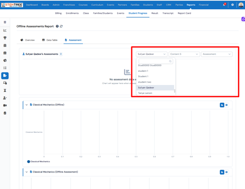Open the pie chart sidebar icon
The height and width of the screenshot is (189, 245).
(5, 61)
